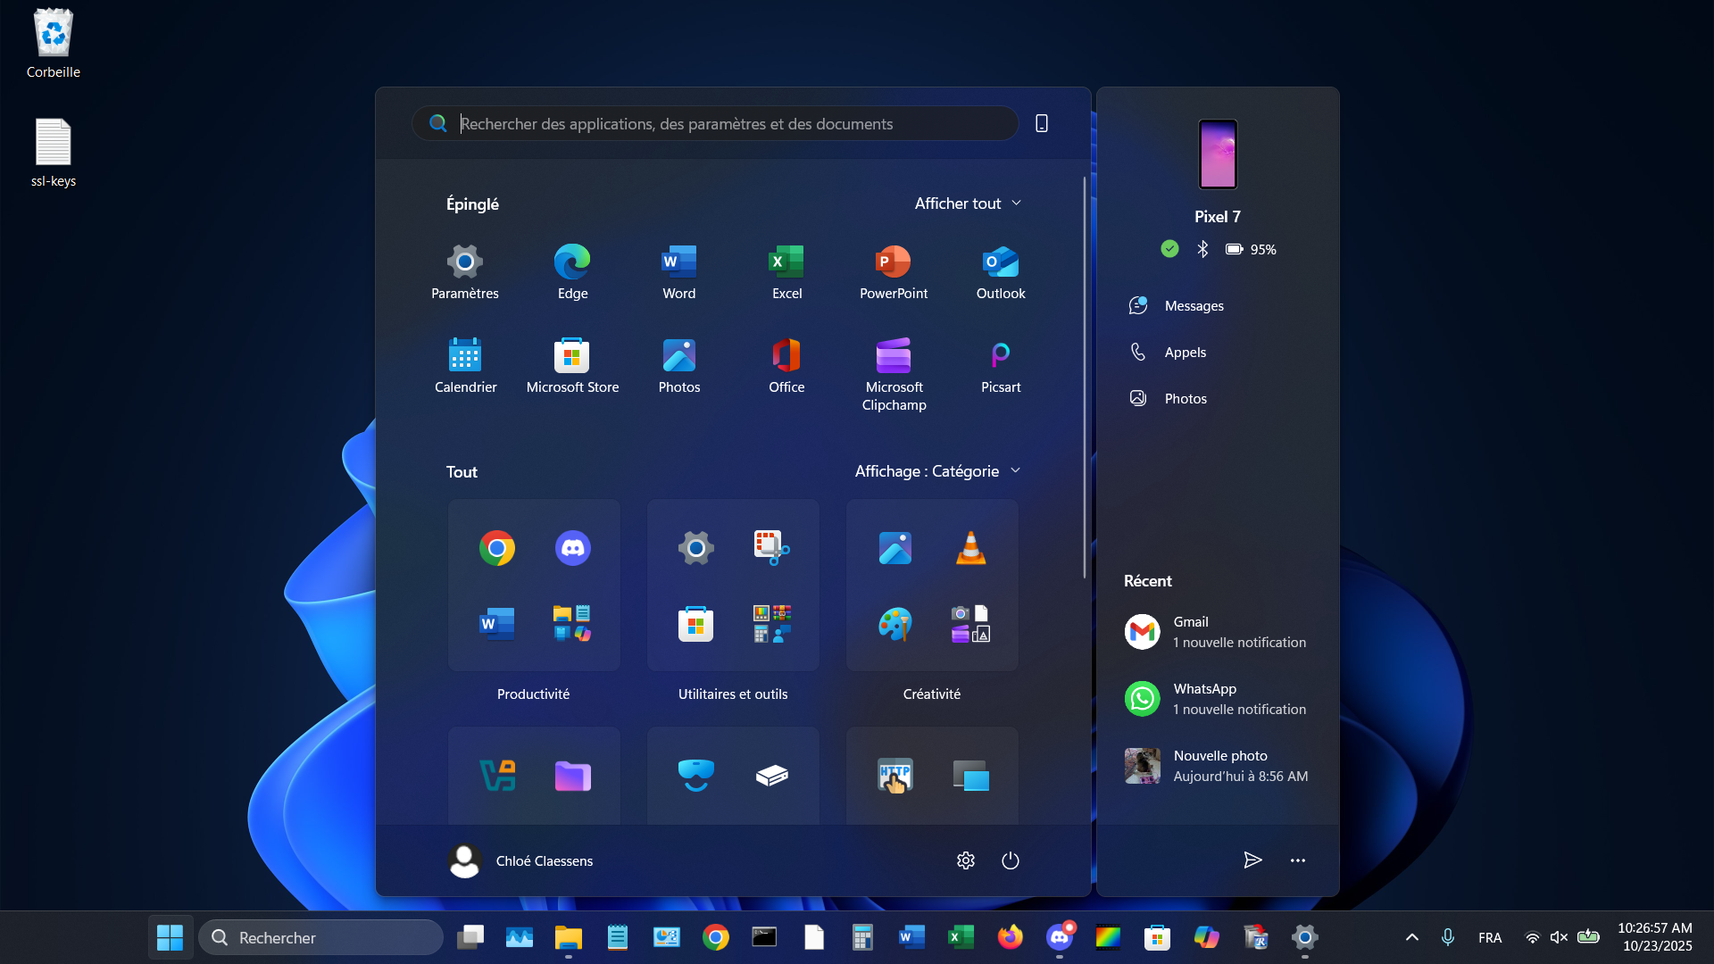Click the application search field
The height and width of the screenshot is (964, 1714).
tap(714, 123)
